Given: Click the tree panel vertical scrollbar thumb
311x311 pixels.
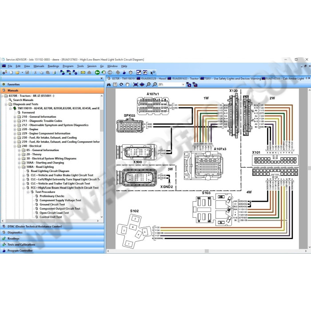Looking at the screenshot, I should [x=102, y=120].
